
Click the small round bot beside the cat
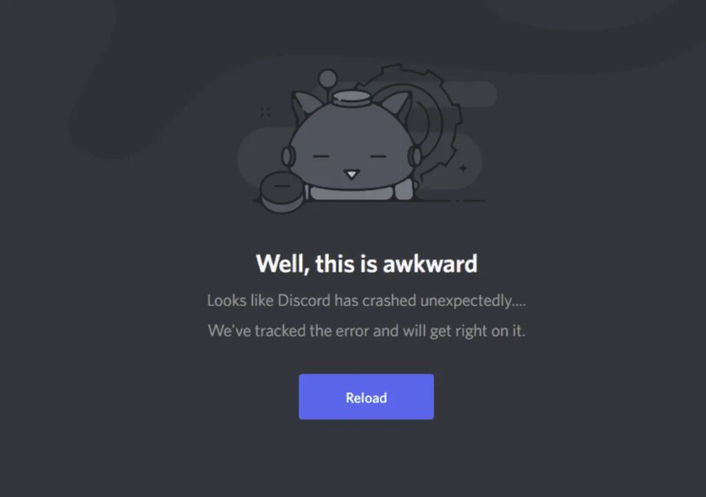tap(282, 192)
